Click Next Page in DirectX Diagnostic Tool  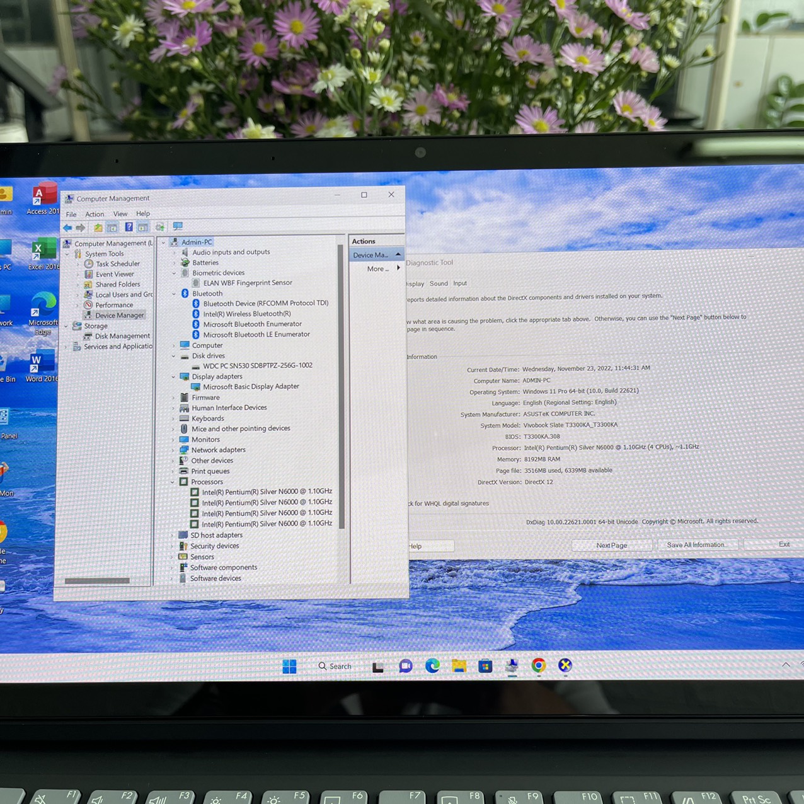(612, 546)
